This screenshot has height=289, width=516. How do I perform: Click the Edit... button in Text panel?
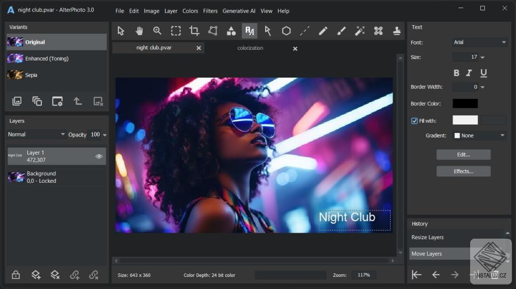[463, 155]
